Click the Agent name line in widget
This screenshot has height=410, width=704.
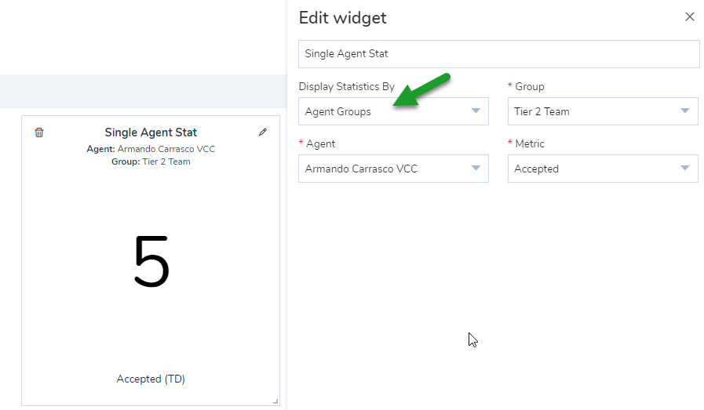pos(151,149)
